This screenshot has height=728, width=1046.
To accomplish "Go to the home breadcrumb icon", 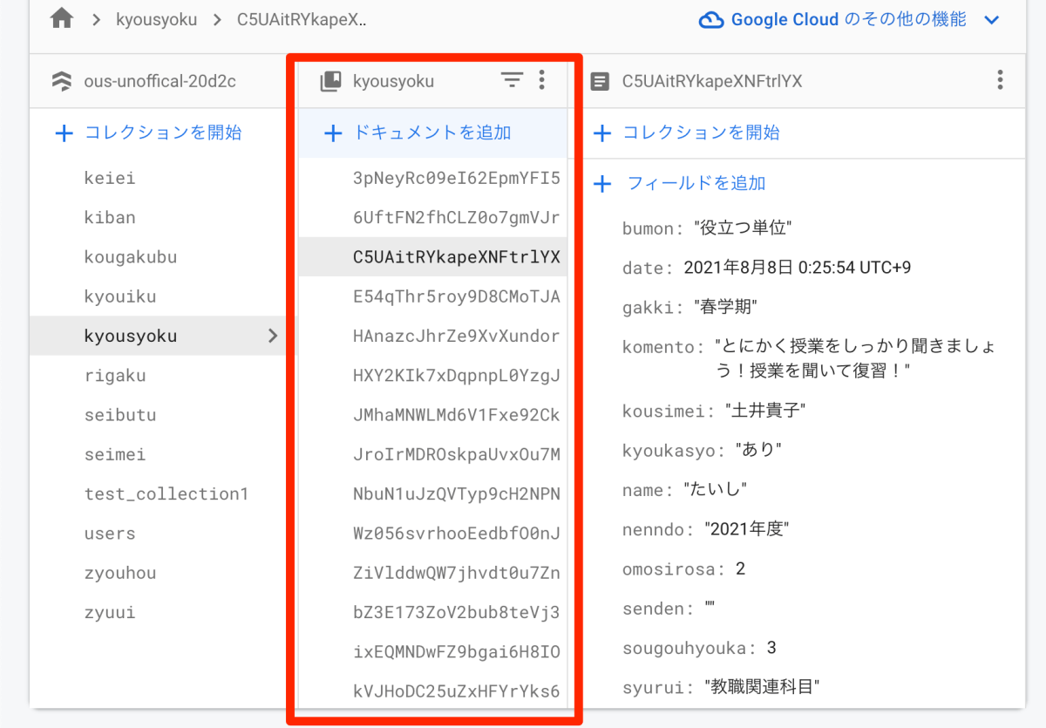I will point(62,19).
